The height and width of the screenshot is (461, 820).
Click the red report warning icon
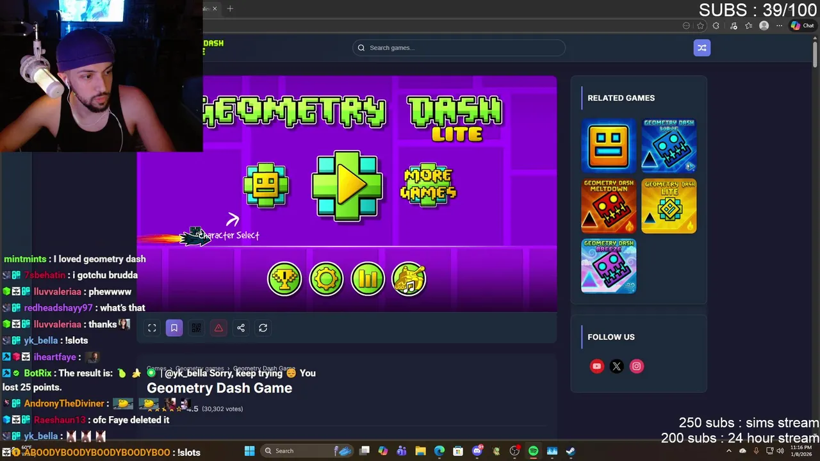[x=218, y=328]
